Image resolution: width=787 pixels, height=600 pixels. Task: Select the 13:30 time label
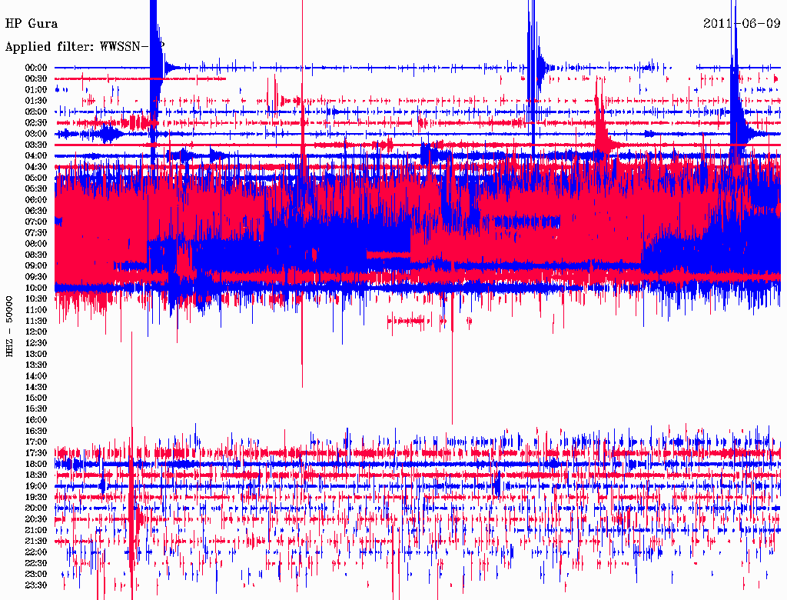click(x=36, y=365)
